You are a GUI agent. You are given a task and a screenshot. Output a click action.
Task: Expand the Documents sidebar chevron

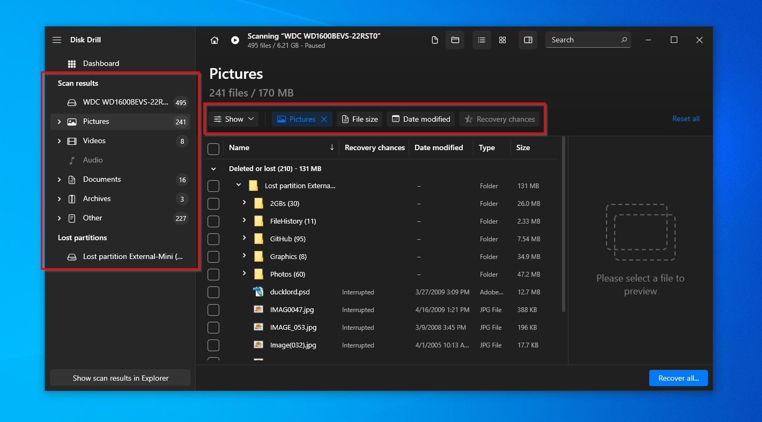(59, 180)
